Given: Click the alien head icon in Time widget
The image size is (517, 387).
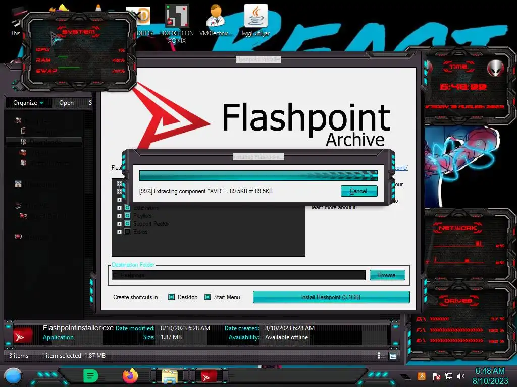Looking at the screenshot, I should (495, 68).
